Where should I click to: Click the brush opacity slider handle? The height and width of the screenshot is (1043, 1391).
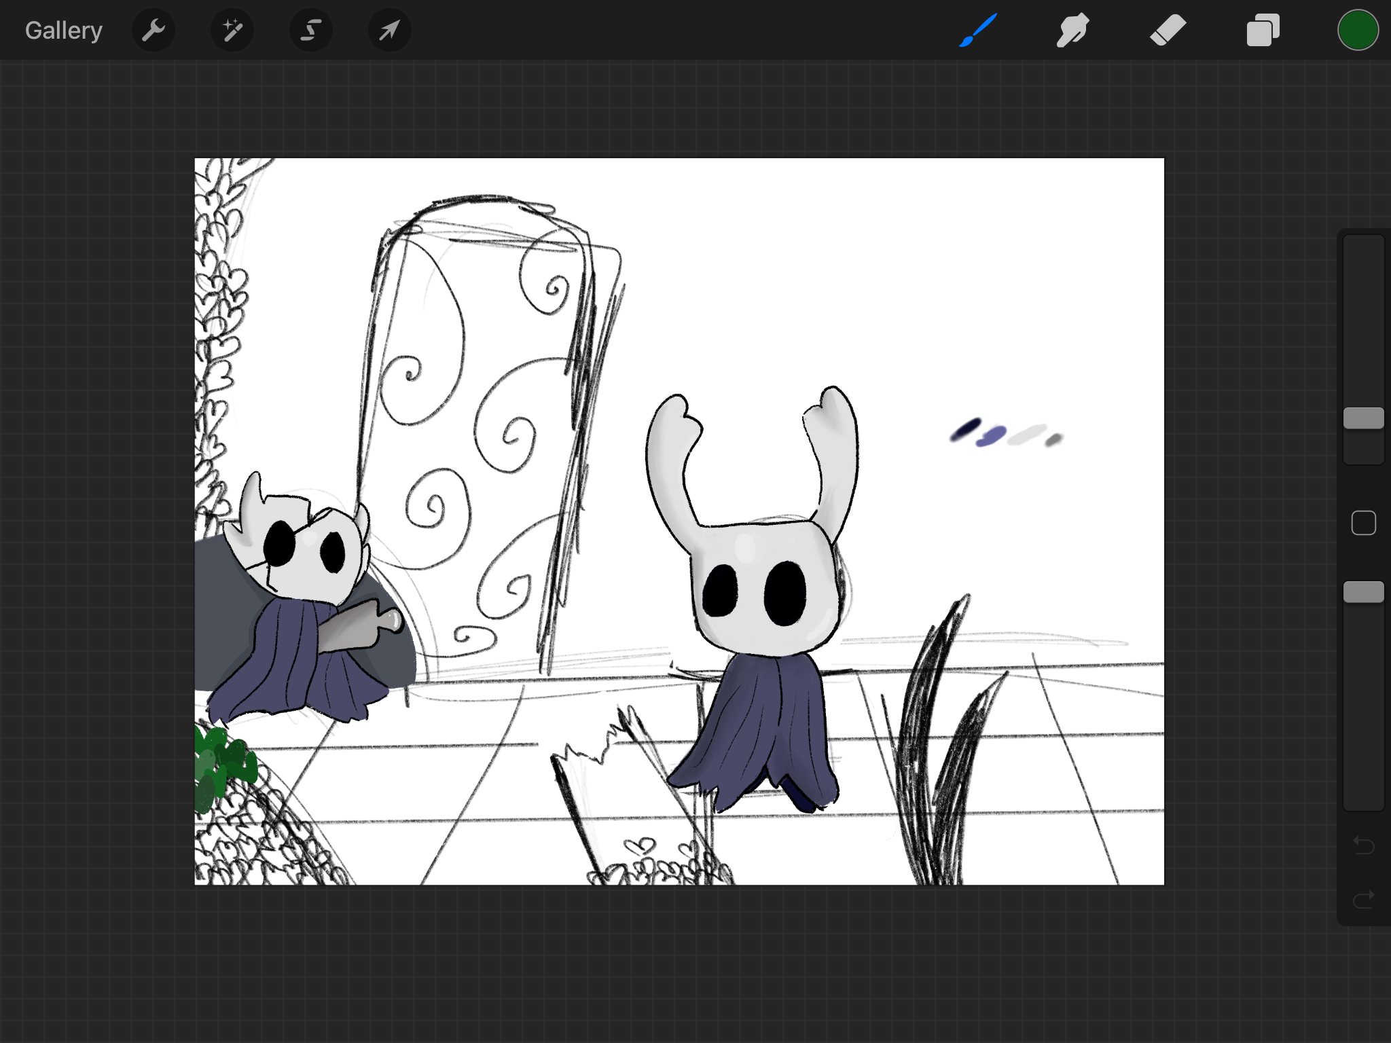click(x=1363, y=592)
